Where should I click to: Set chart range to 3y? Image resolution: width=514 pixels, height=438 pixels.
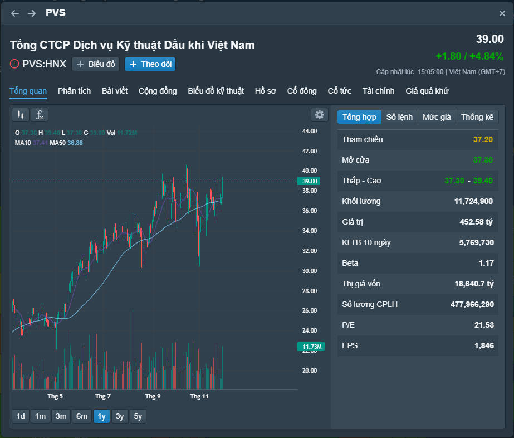tap(120, 416)
